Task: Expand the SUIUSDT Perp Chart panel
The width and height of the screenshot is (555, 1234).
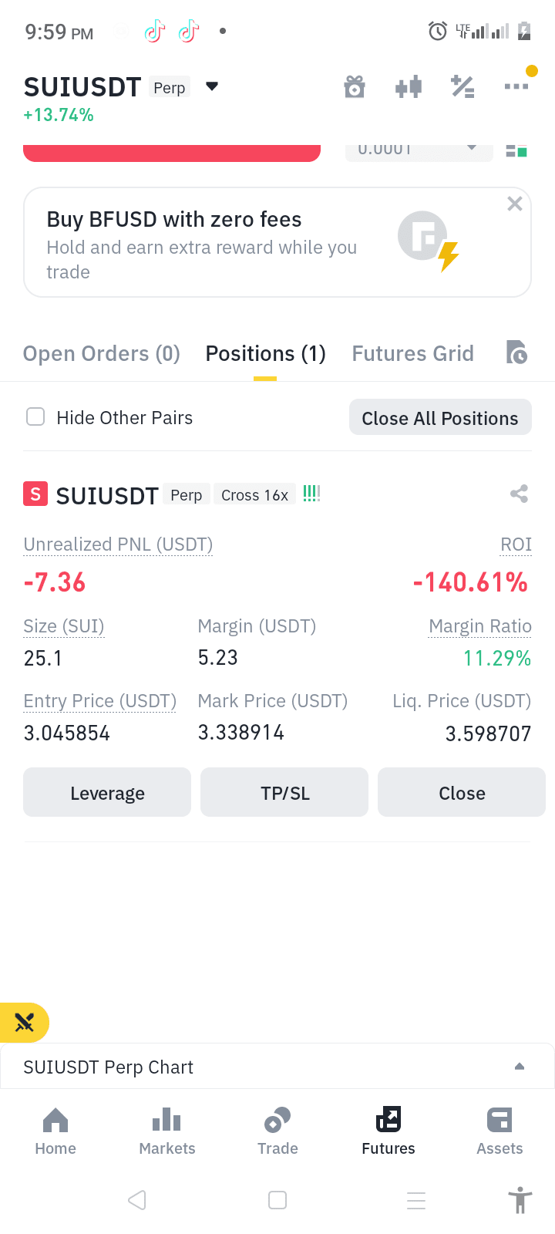Action: click(x=277, y=1067)
